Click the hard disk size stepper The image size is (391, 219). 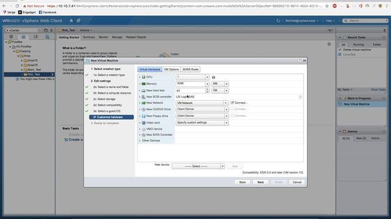point(207,91)
